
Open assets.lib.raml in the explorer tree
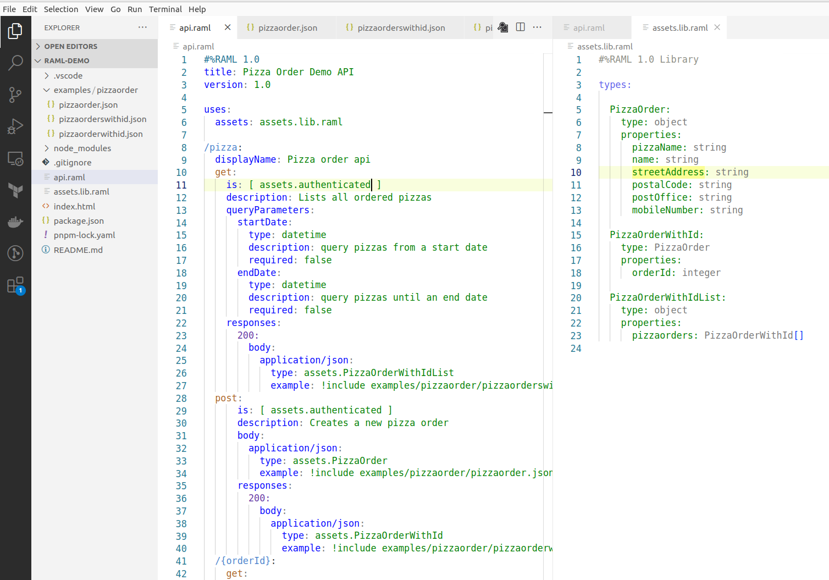tap(95, 191)
